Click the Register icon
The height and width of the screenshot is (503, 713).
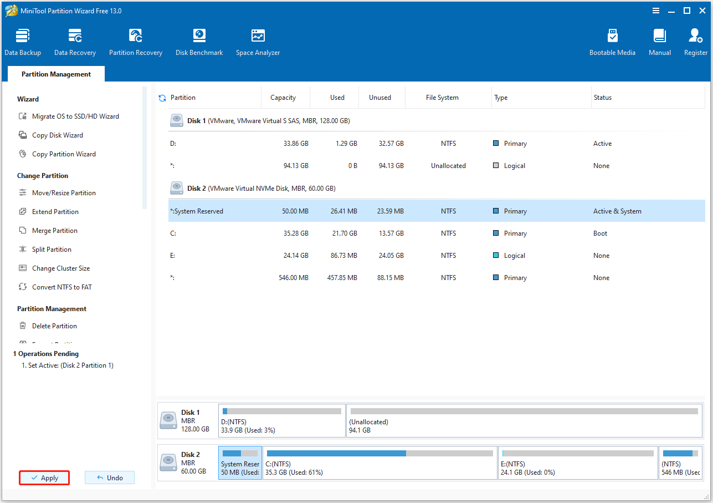coord(695,40)
